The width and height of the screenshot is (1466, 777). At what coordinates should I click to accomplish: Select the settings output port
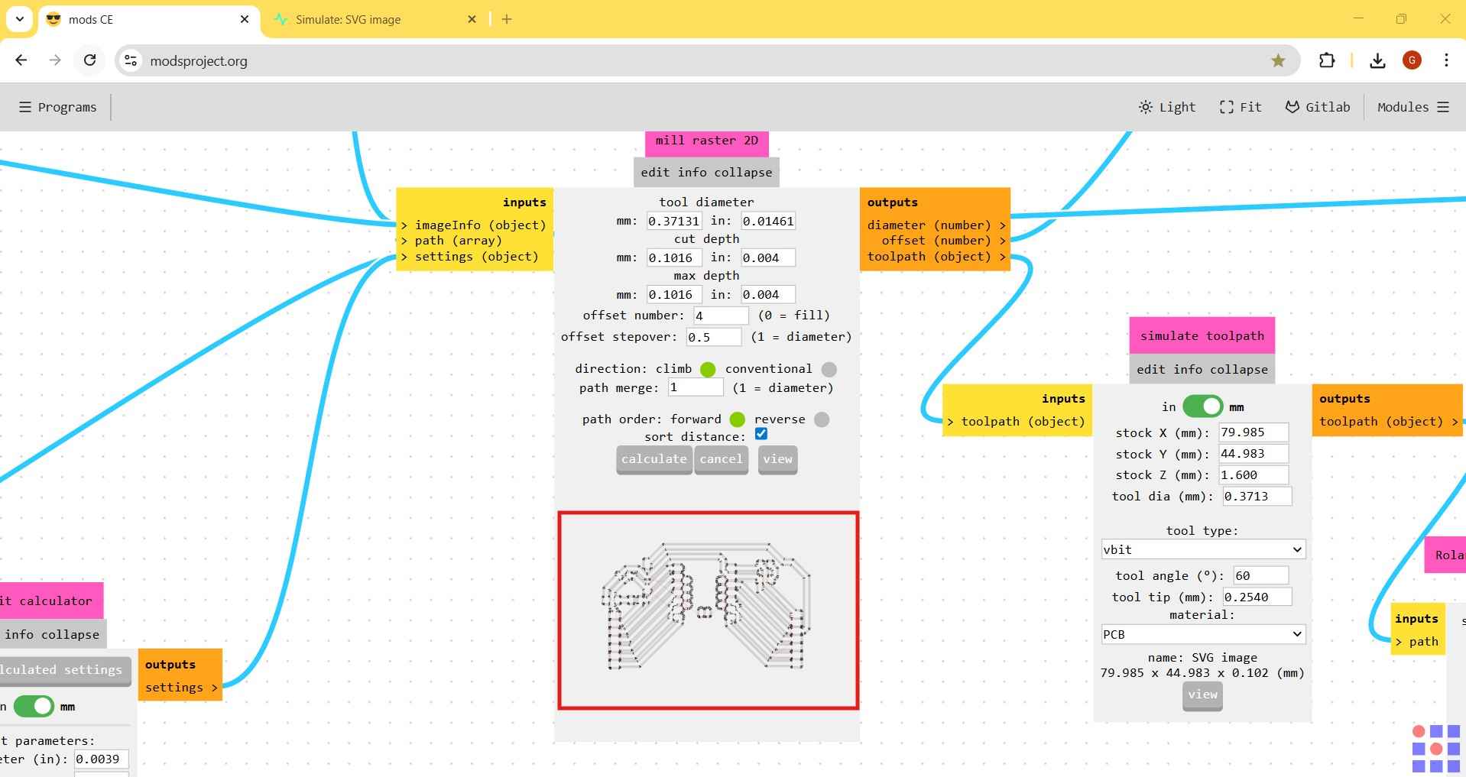coord(181,688)
